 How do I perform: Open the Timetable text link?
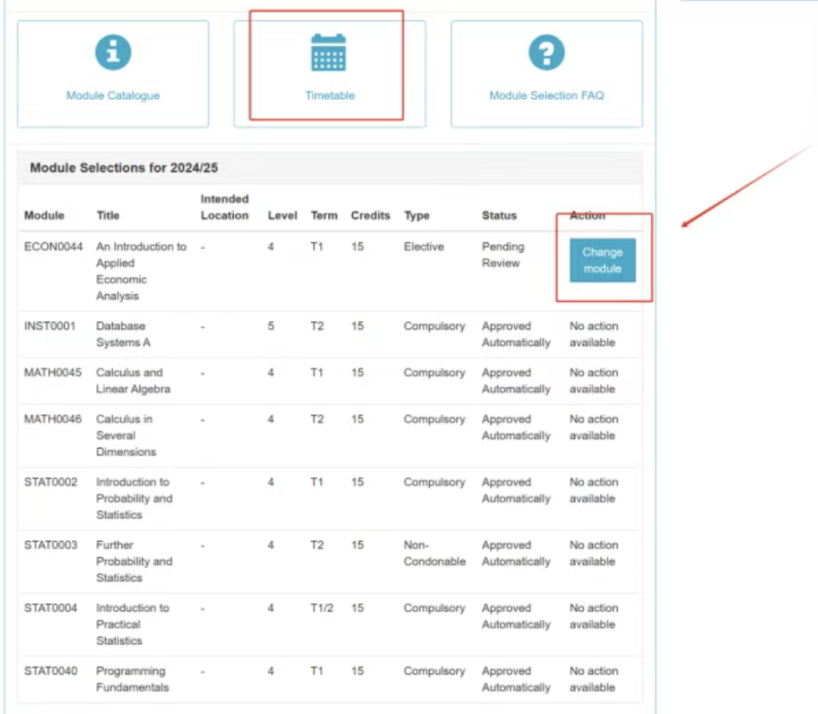point(330,96)
